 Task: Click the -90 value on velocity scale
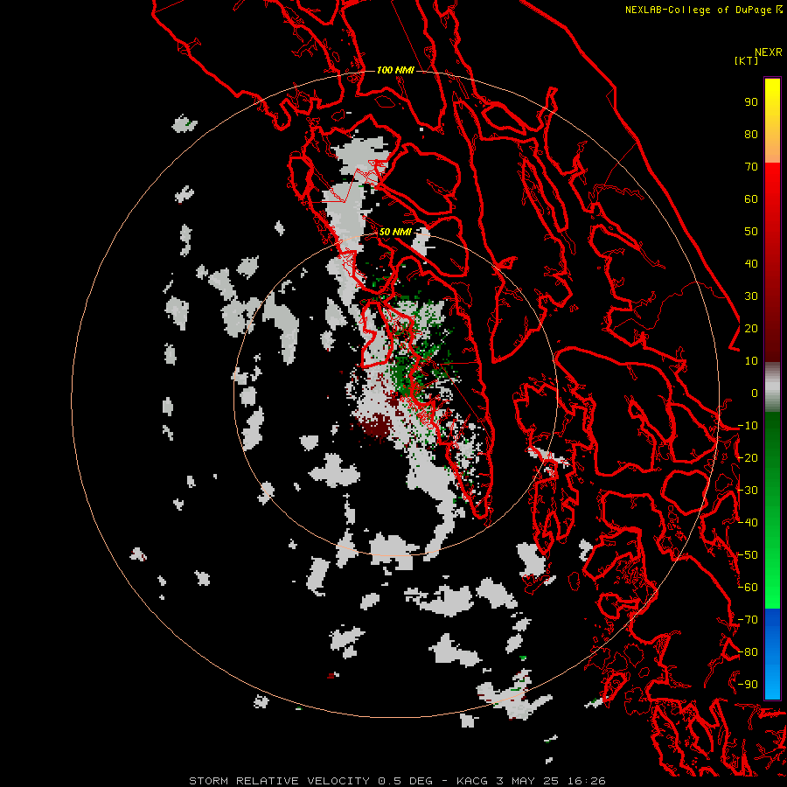pos(748,685)
